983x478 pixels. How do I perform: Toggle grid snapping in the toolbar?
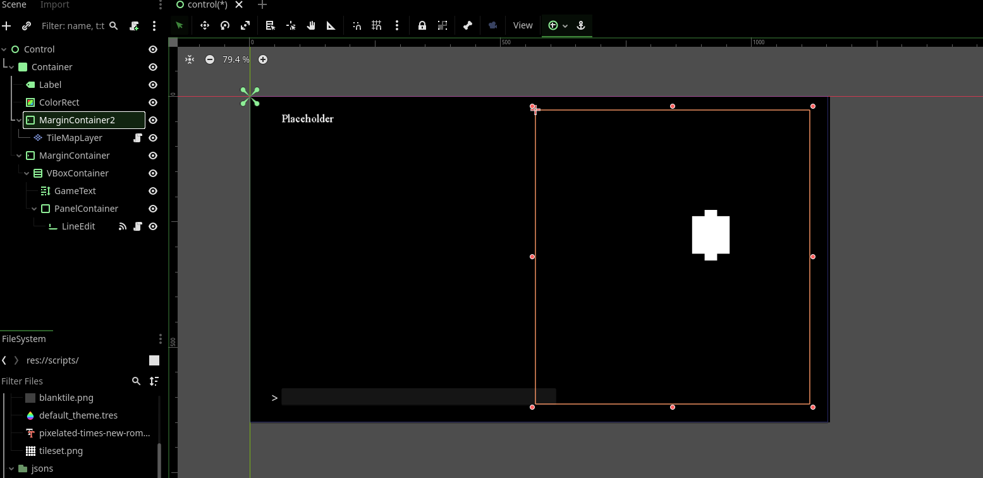[377, 25]
